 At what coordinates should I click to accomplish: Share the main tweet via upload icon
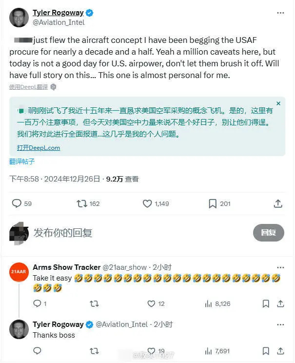[x=278, y=203]
